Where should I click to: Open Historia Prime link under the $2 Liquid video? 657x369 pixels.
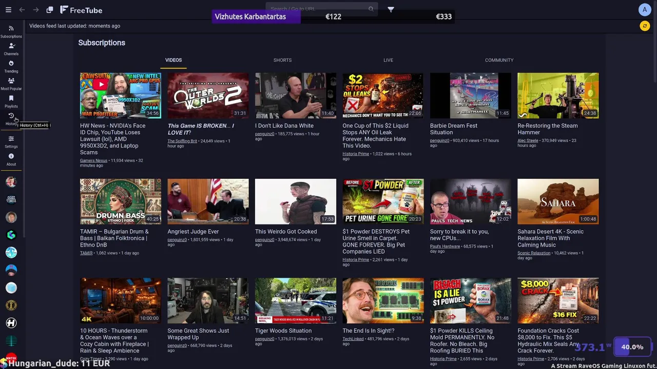[x=356, y=154]
